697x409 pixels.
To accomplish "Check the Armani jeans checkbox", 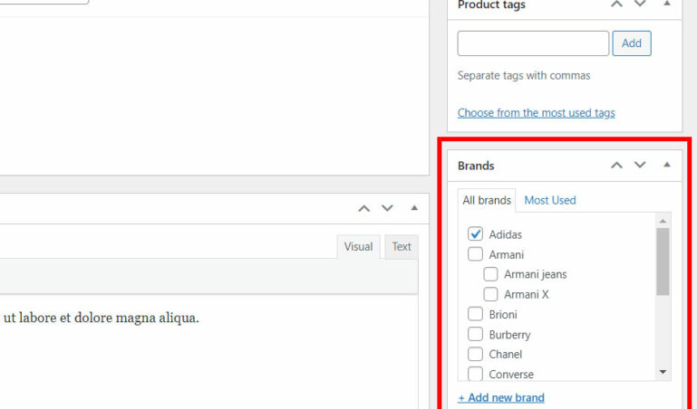I will click(x=490, y=273).
